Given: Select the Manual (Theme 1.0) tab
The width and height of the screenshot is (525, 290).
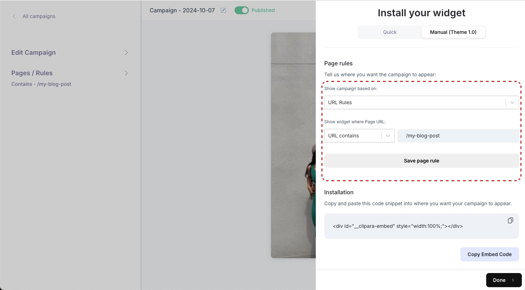Looking at the screenshot, I should [x=453, y=32].
